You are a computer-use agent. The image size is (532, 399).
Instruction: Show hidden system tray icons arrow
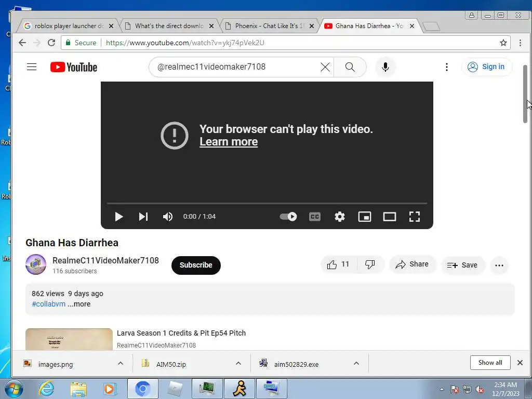pos(442,389)
